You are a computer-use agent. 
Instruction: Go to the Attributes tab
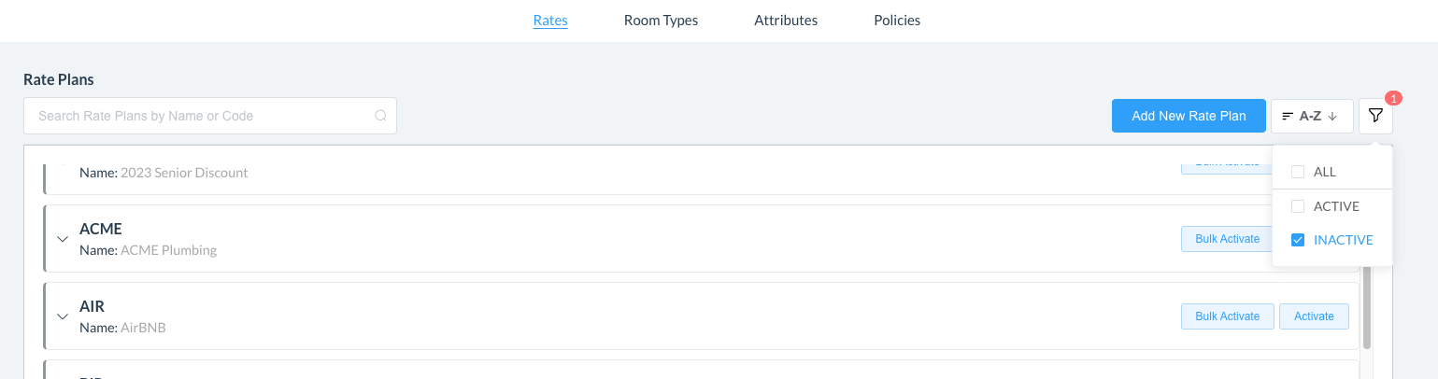786,20
